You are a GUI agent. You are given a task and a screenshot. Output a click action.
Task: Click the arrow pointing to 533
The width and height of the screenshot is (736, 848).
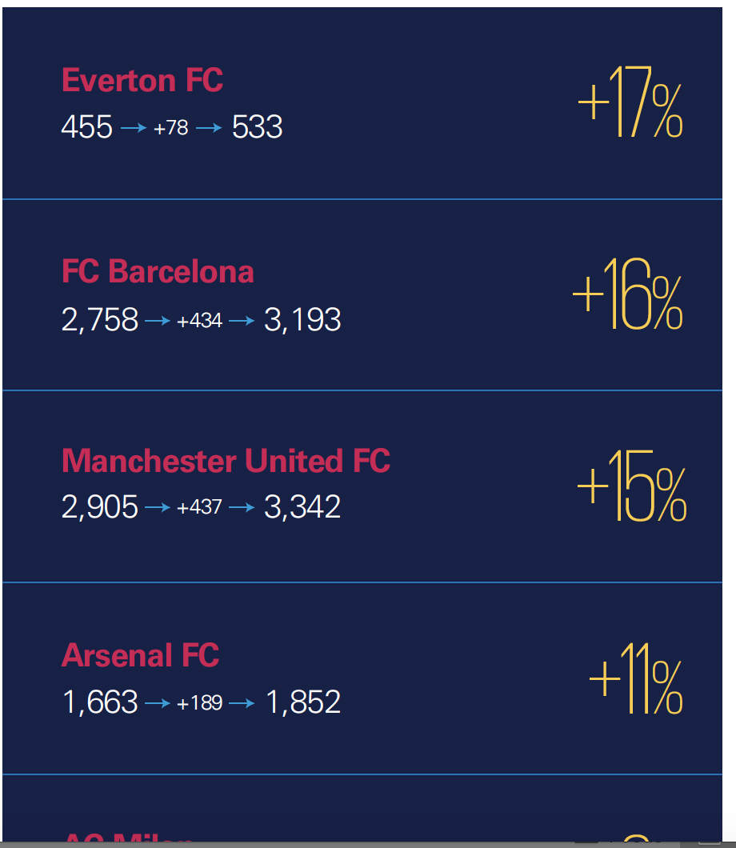click(x=209, y=128)
